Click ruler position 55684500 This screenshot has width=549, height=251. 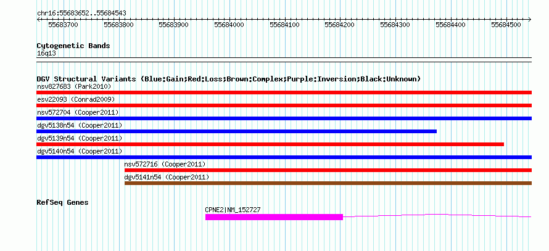[506, 25]
